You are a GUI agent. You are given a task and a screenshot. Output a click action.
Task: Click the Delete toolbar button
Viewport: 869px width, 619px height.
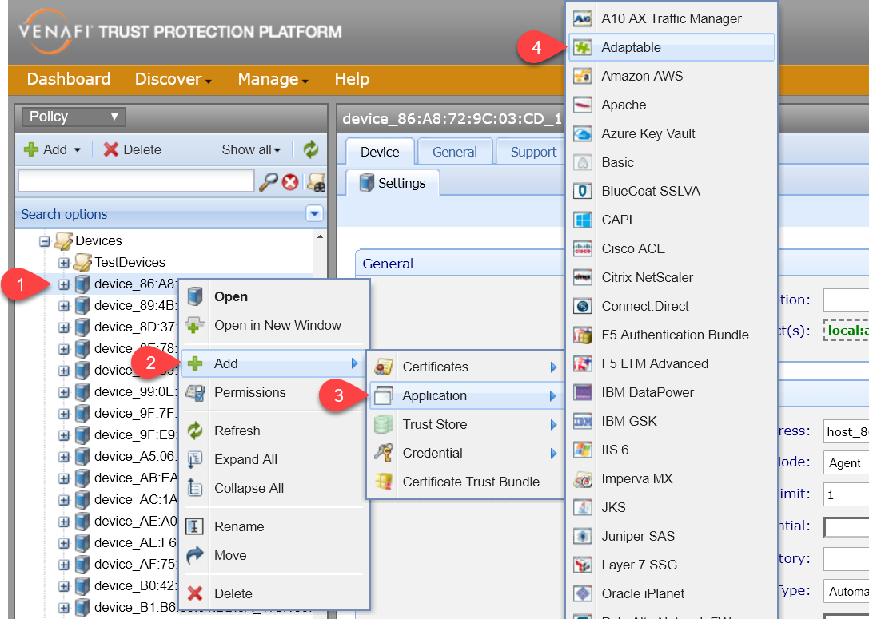[x=133, y=149]
